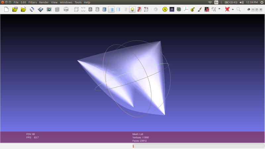Select the vertex selection points tool

(214, 9)
